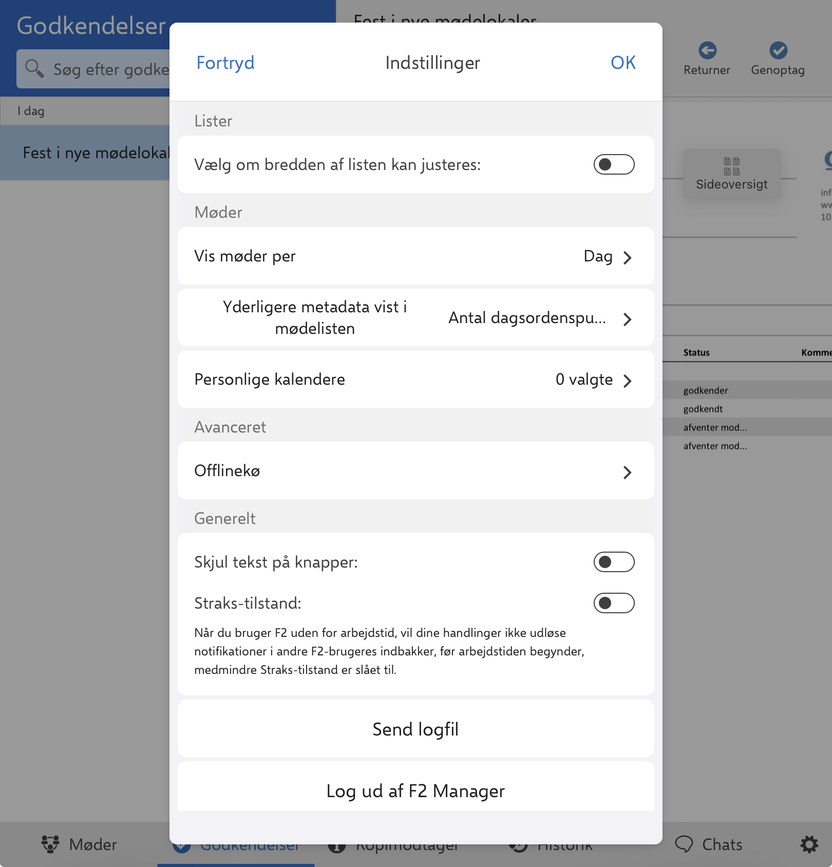This screenshot has width=832, height=867.
Task: Open Vis møder per Dag option
Action: [415, 256]
